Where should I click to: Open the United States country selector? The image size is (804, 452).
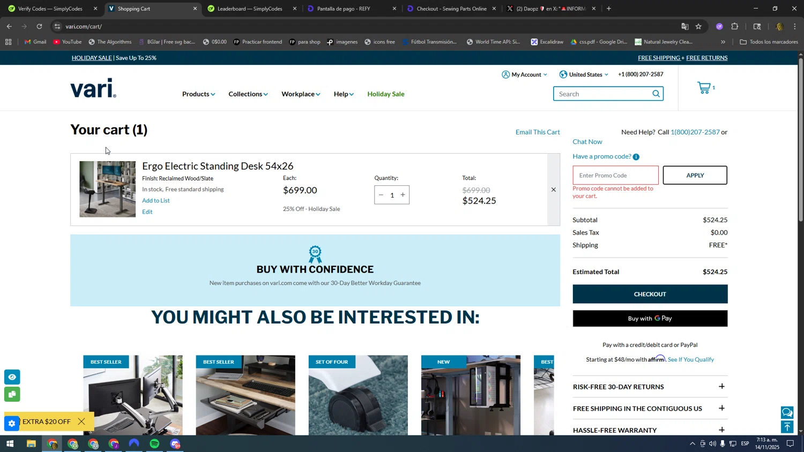coord(584,74)
